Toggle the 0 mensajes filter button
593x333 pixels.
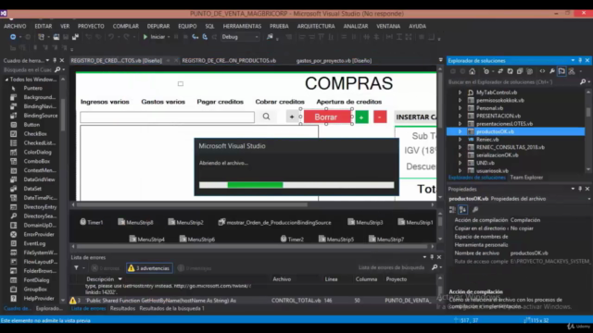point(195,268)
